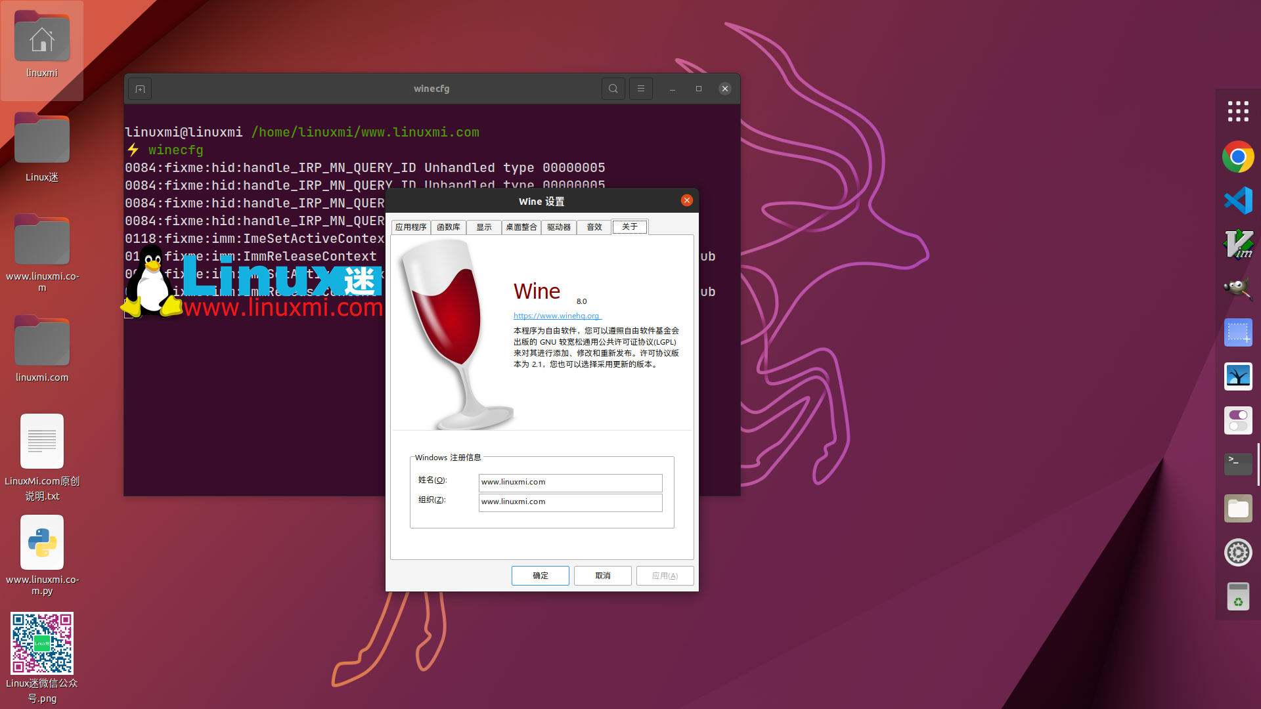1261x709 pixels.
Task: Click the Wine version 8.0 text
Action: [x=582, y=301]
